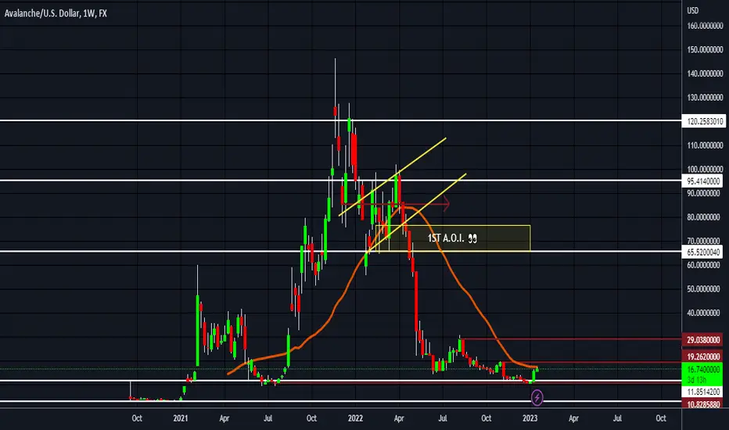The image size is (729, 430).
Task: Click the 2023 label on time axis
Action: [530, 418]
